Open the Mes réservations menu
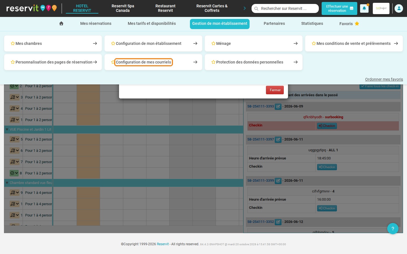This screenshot has width=407, height=254. 96,23
